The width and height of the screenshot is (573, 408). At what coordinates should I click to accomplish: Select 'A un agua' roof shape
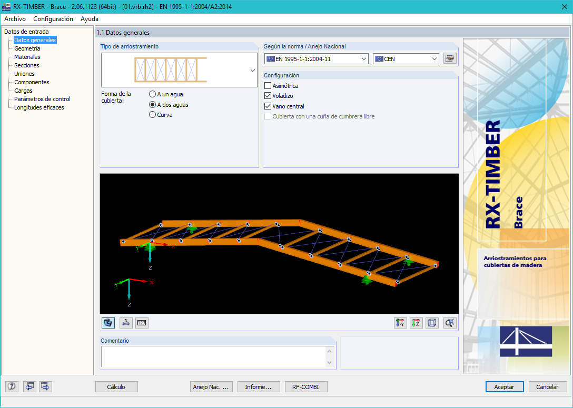pyautogui.click(x=152, y=94)
